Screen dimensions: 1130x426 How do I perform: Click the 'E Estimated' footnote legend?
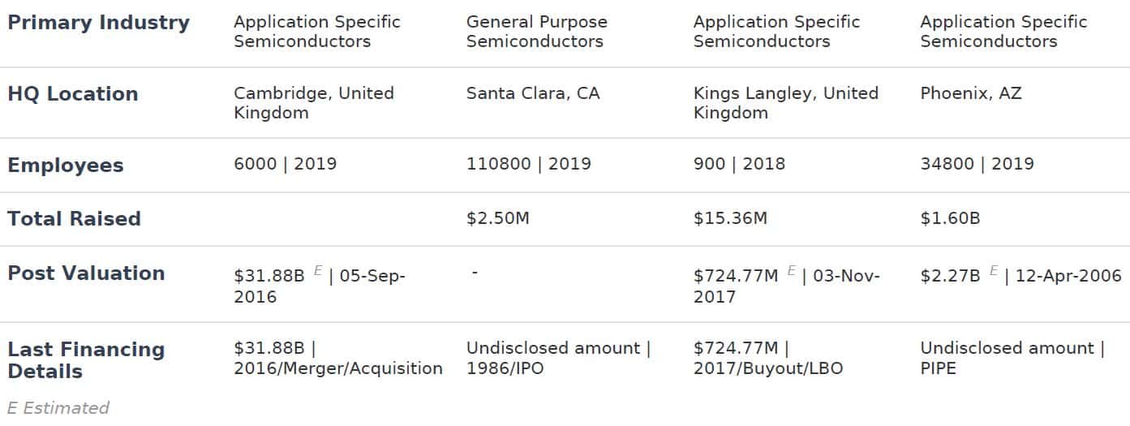coord(58,407)
